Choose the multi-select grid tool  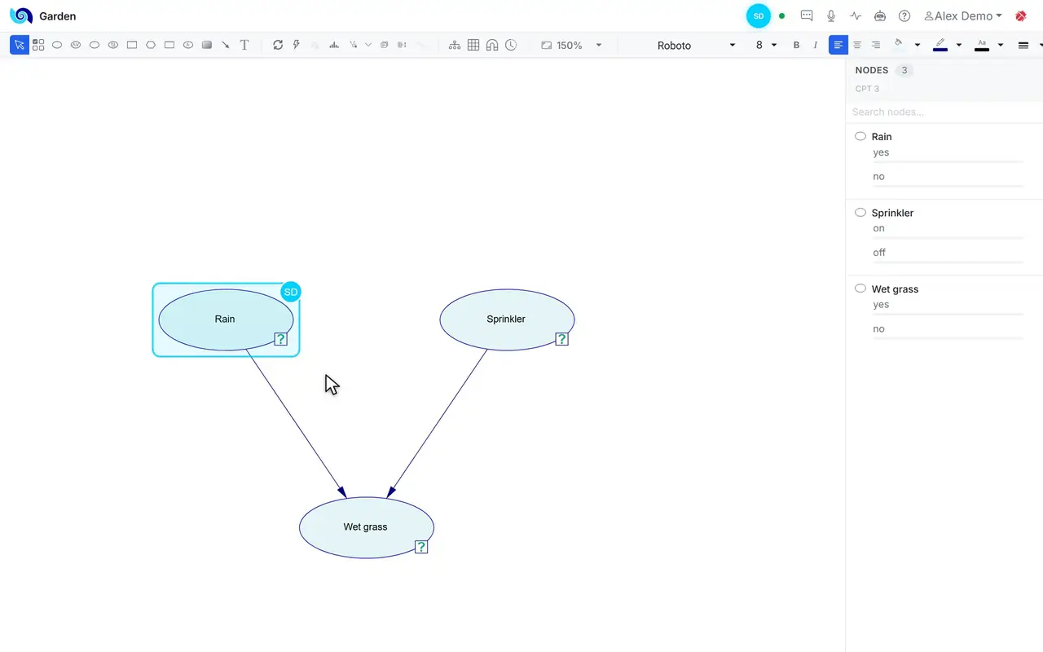pos(38,45)
